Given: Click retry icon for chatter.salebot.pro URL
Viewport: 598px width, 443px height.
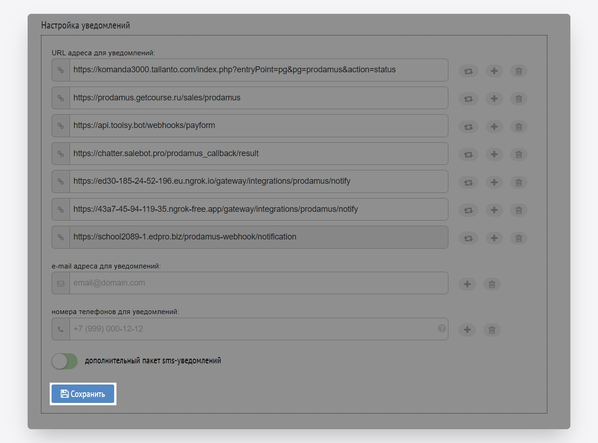Looking at the screenshot, I should (468, 155).
